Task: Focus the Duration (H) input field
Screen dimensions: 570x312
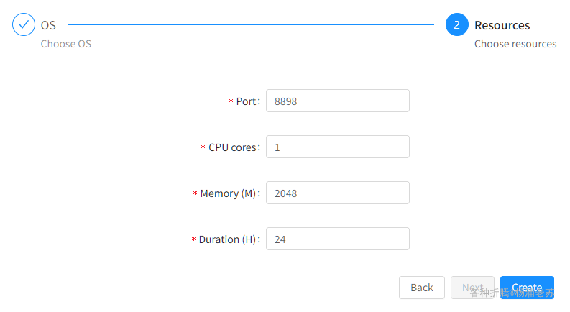Action: tap(337, 239)
